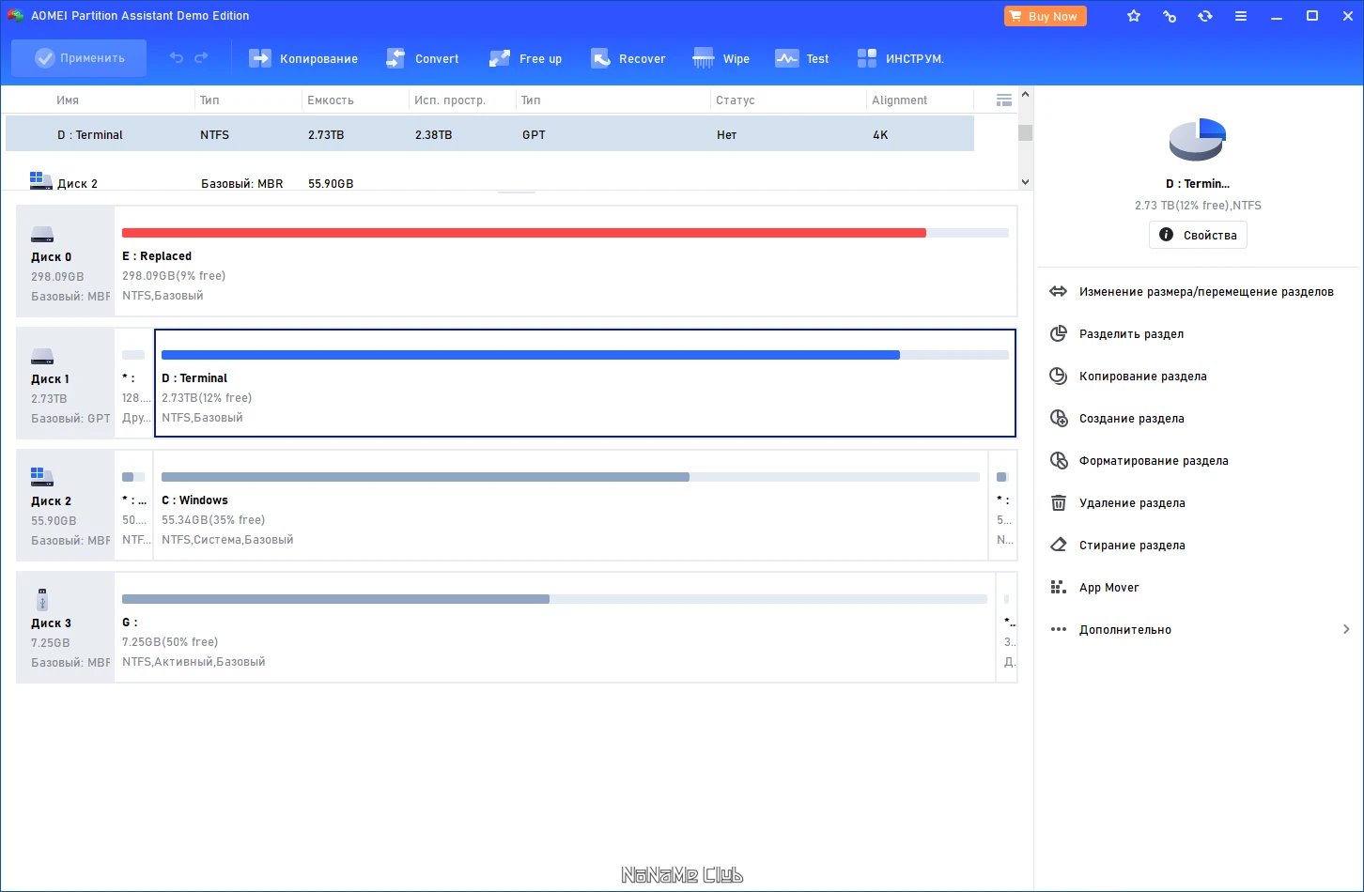Open the Free up tool in the toolbar
The width and height of the screenshot is (1364, 892).
click(x=525, y=58)
